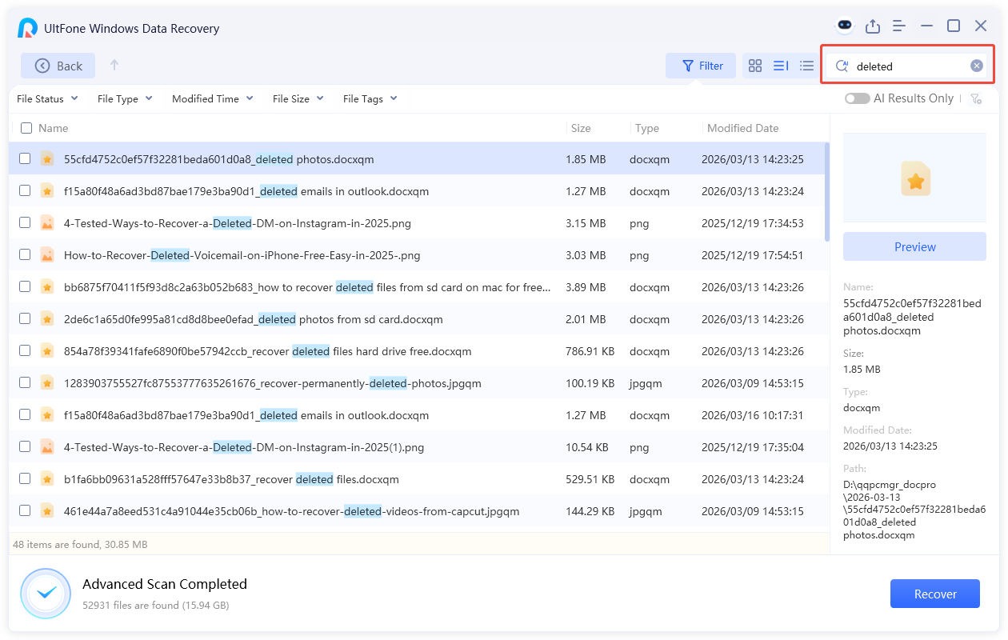
Task: Click the Back navigation button
Action: click(58, 66)
